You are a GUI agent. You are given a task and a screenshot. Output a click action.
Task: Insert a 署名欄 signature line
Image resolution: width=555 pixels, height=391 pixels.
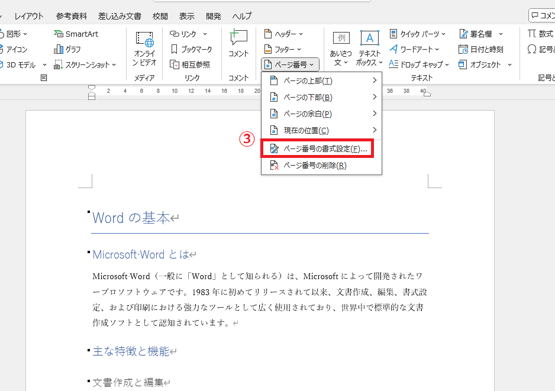pyautogui.click(x=476, y=34)
